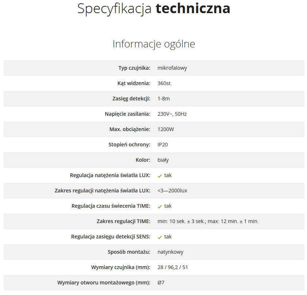The width and height of the screenshot is (307, 295).
Task: Click the Informacje ogólne section title
Action: [x=154, y=44]
